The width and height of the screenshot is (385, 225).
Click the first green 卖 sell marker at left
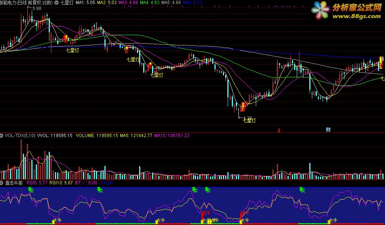click(x=31, y=190)
